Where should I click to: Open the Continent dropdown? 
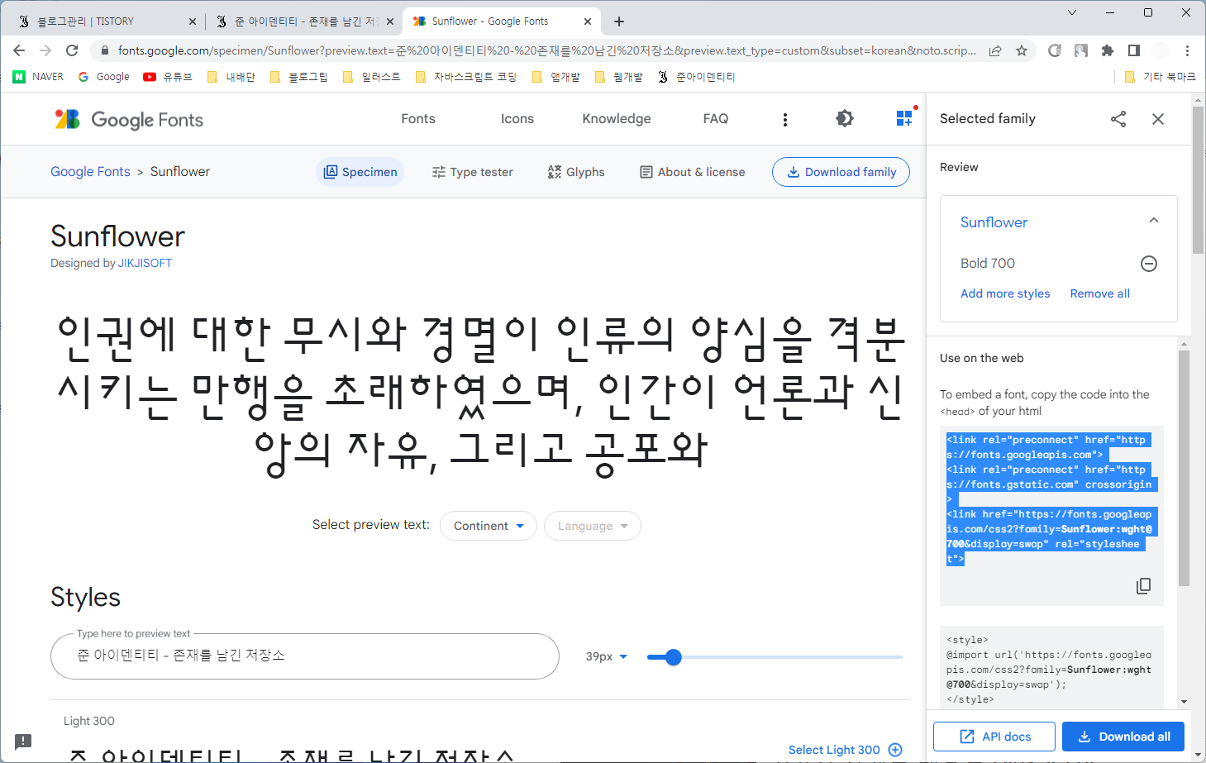click(489, 526)
